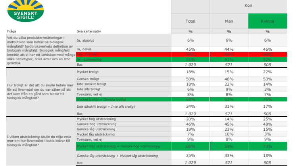Click the "Total" column header

pyautogui.click(x=190, y=21)
